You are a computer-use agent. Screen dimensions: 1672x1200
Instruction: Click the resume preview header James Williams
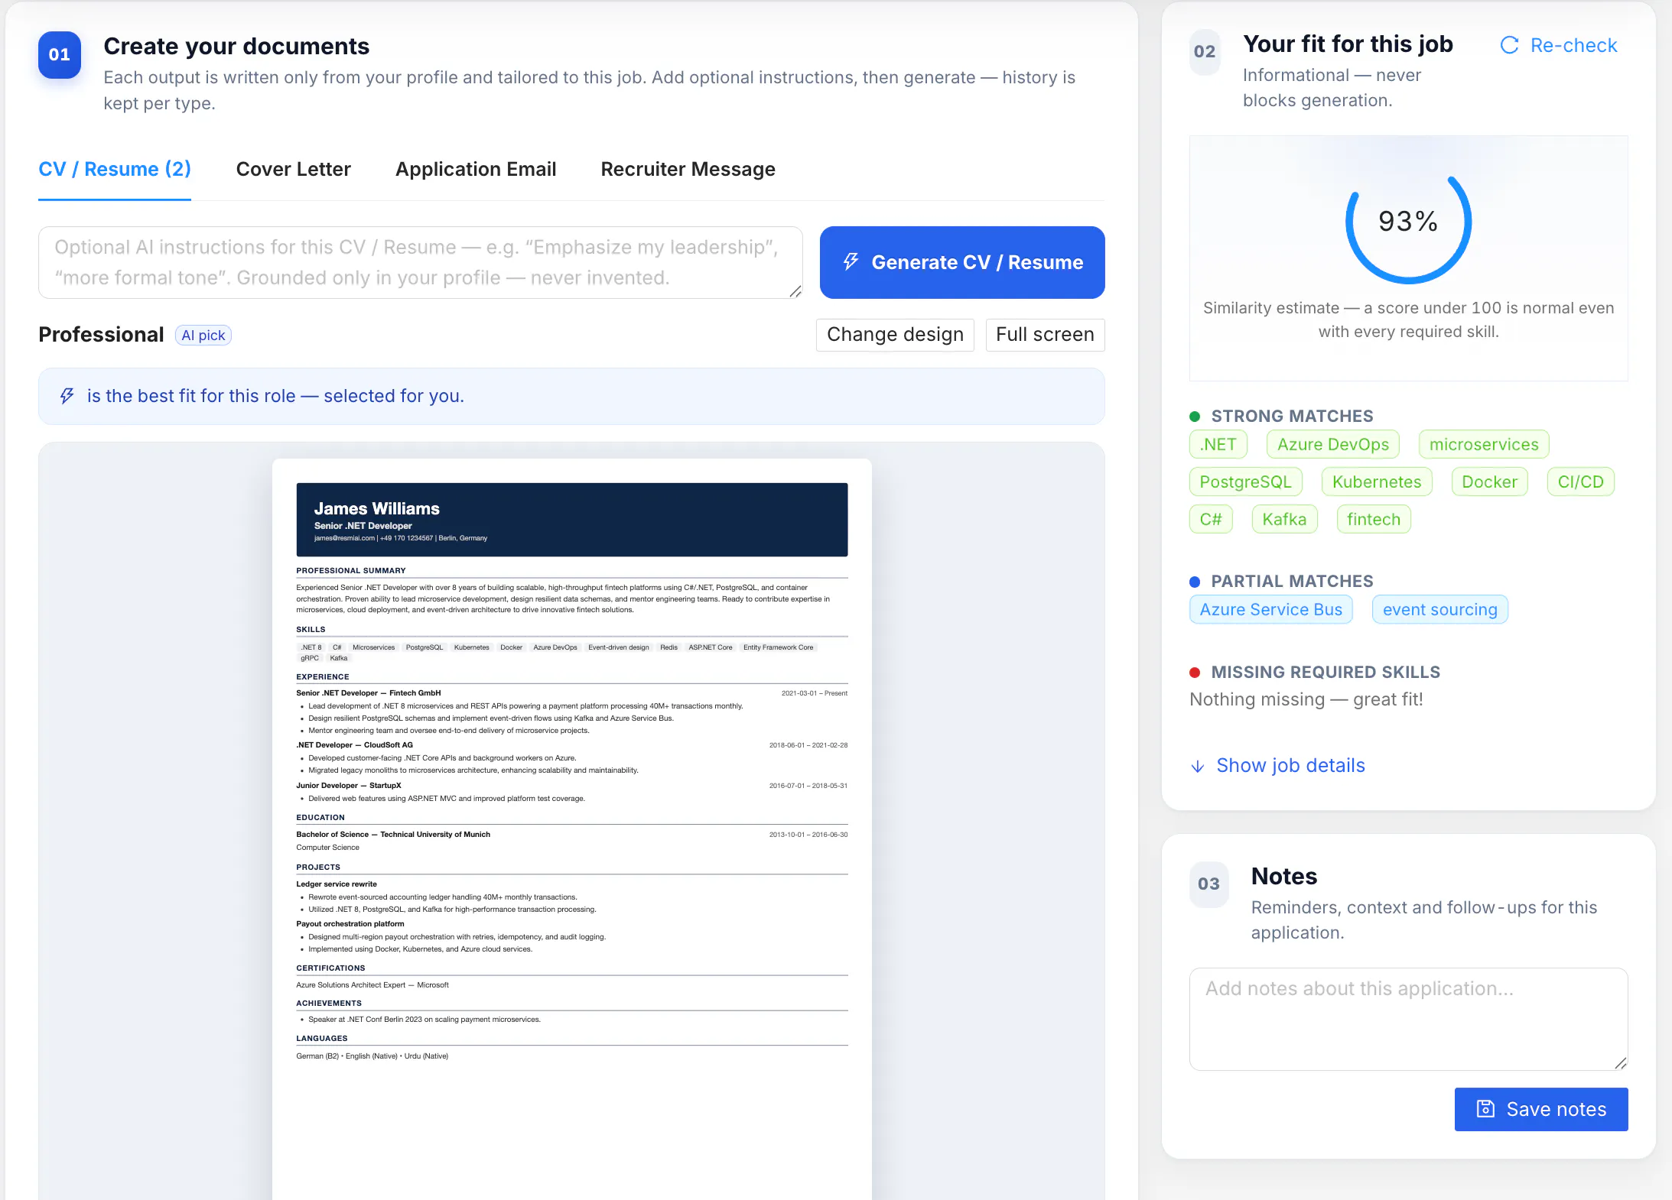(x=571, y=520)
